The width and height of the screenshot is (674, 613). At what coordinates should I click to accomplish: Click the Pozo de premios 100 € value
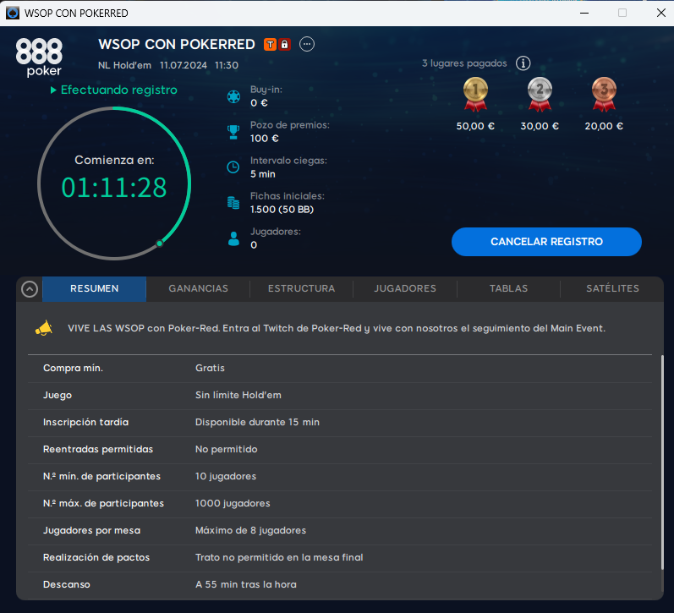pyautogui.click(x=265, y=139)
